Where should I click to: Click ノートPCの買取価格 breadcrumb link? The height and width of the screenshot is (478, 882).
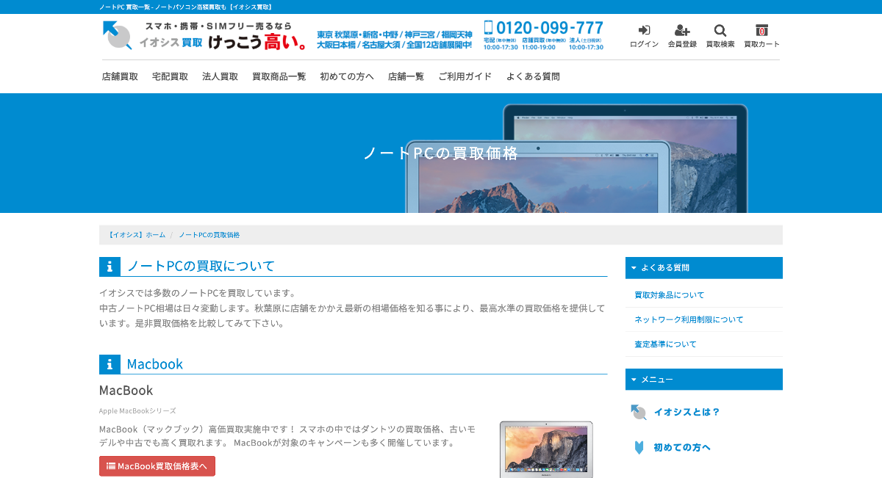(x=209, y=235)
